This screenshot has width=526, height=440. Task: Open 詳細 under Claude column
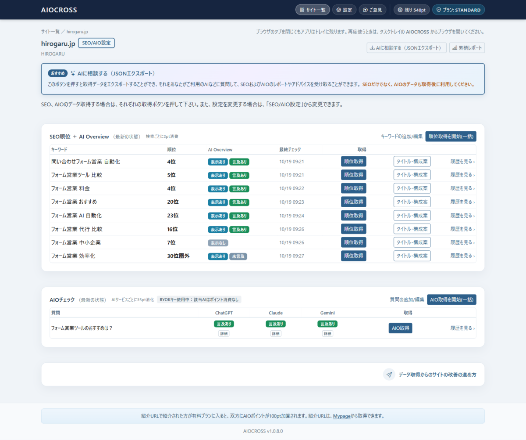[276, 334]
